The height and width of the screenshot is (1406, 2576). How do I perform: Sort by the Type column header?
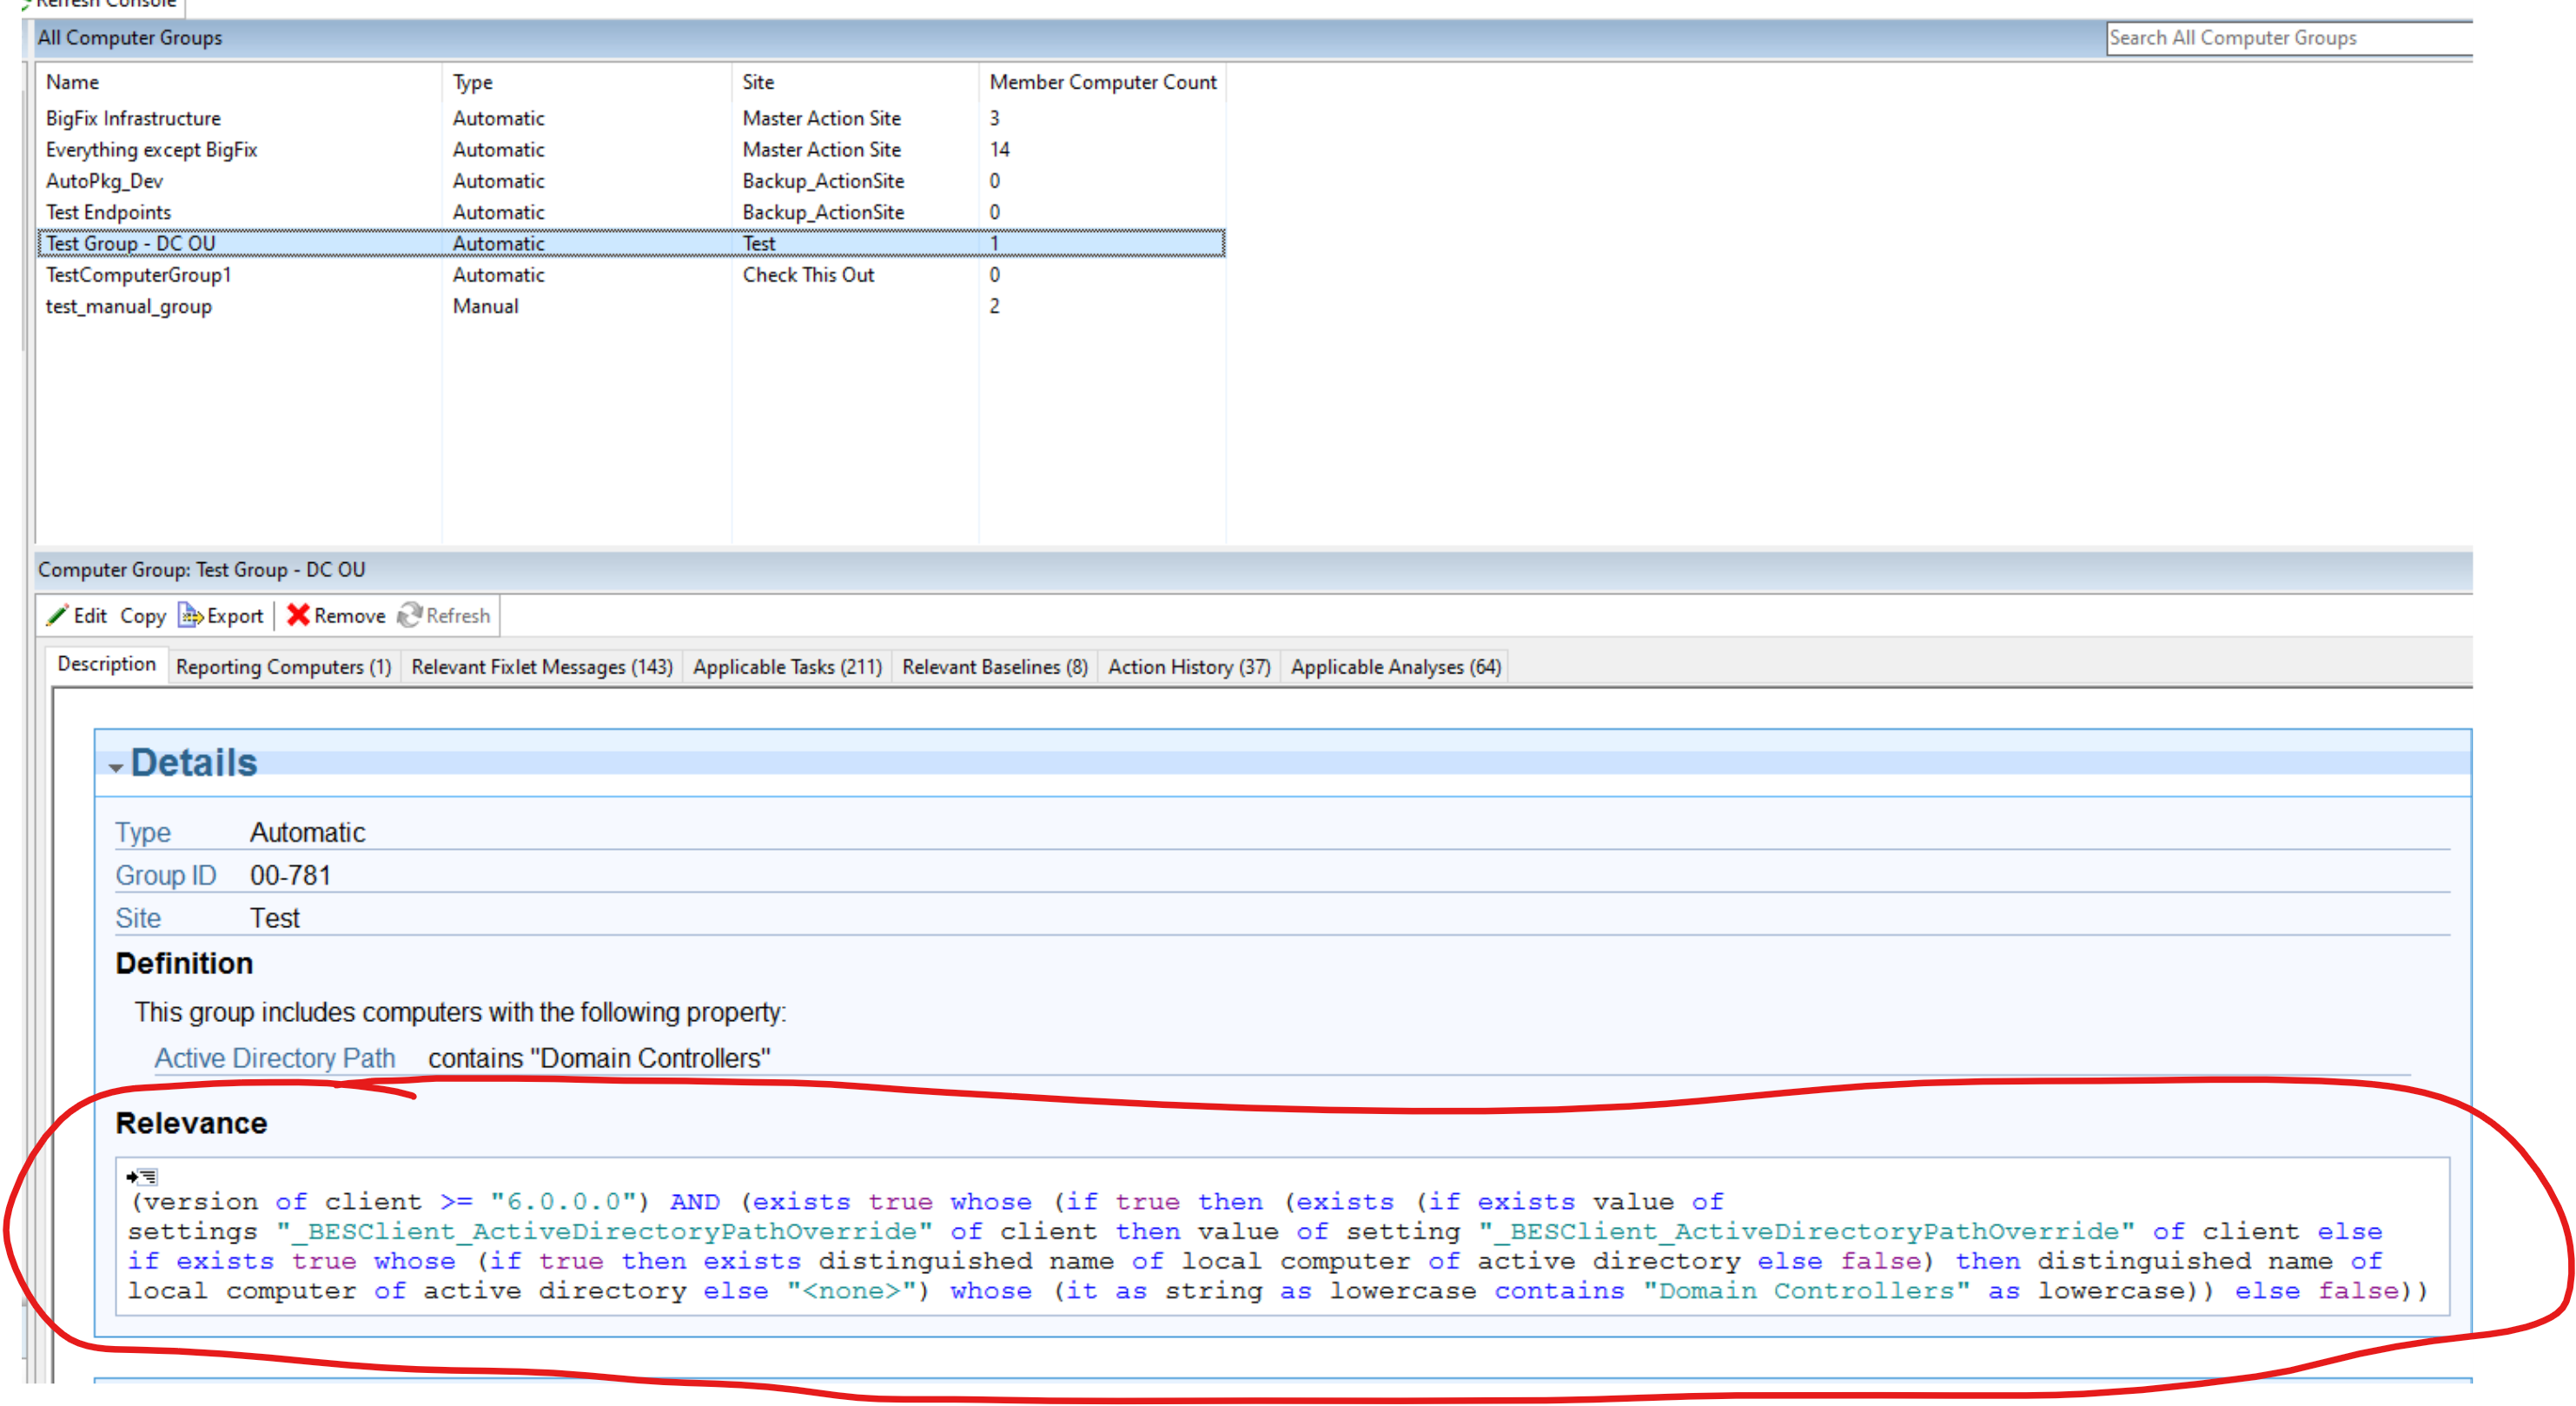[x=587, y=82]
